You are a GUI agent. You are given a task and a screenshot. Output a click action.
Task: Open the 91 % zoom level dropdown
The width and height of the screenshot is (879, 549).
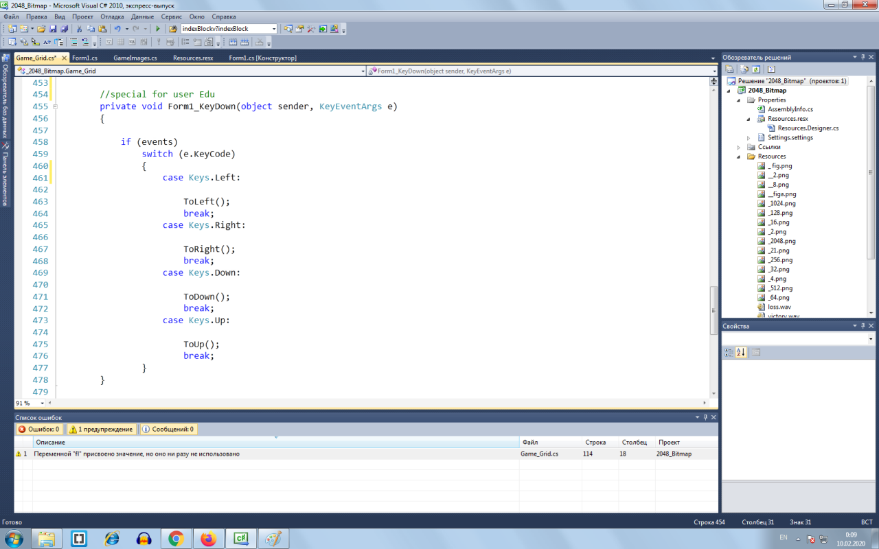(x=43, y=404)
